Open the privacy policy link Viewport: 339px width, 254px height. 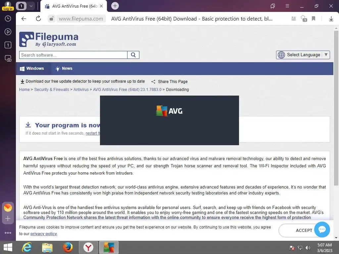coord(43,234)
